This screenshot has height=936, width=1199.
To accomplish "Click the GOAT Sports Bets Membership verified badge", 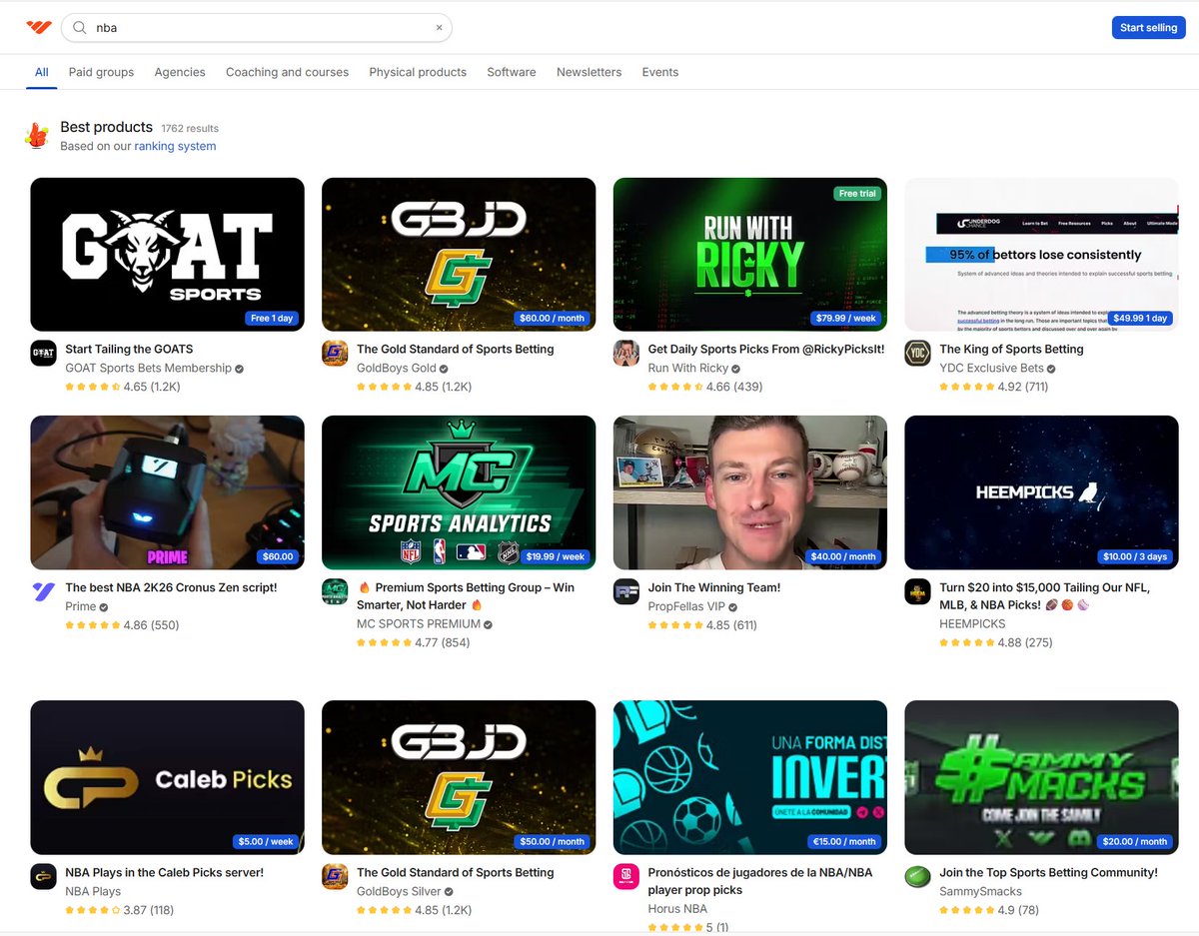I will click(x=239, y=369).
